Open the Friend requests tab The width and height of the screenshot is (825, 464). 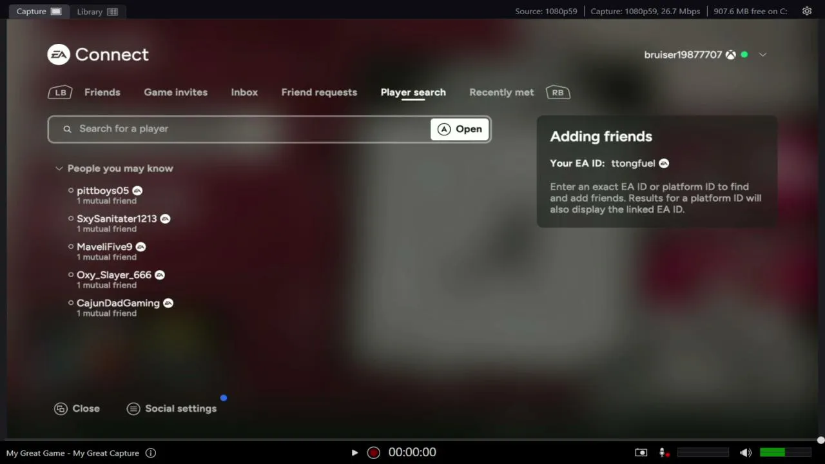pyautogui.click(x=319, y=92)
